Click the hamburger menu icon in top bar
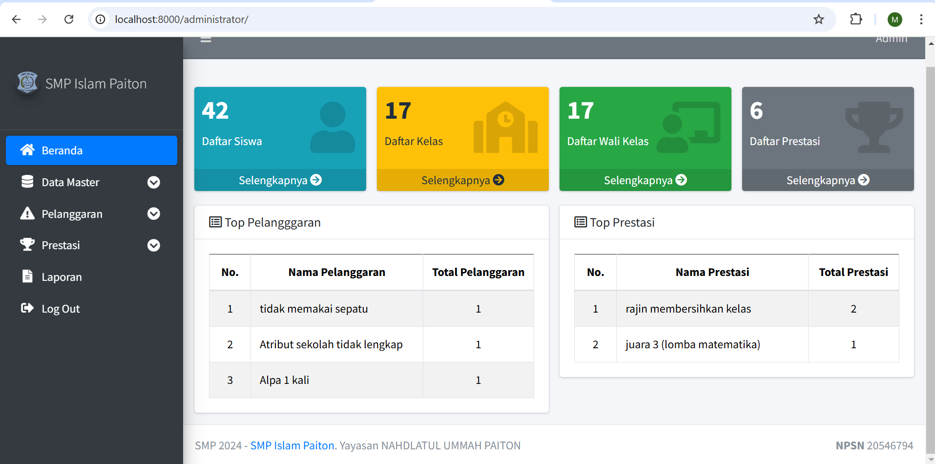935x464 pixels. pos(205,38)
